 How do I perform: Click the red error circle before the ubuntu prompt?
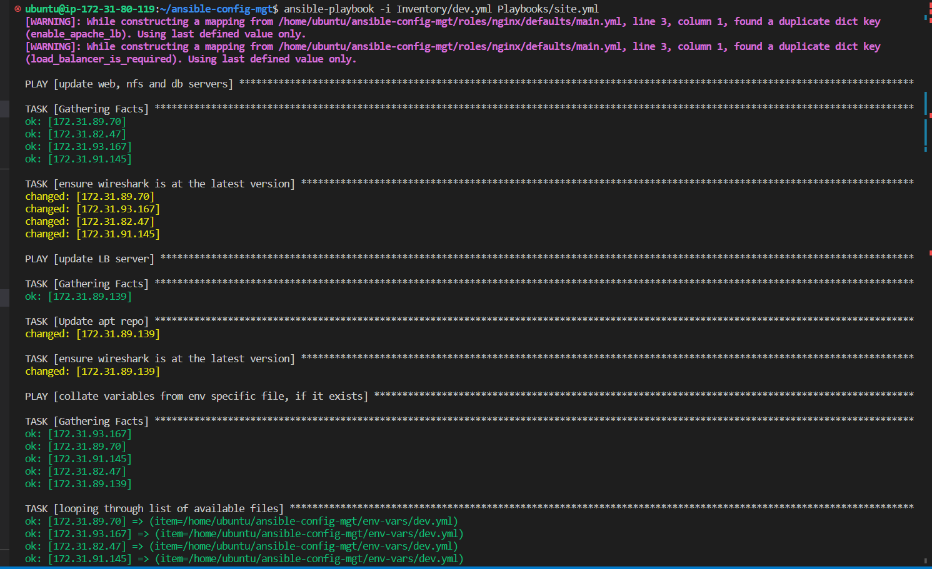[17, 9]
